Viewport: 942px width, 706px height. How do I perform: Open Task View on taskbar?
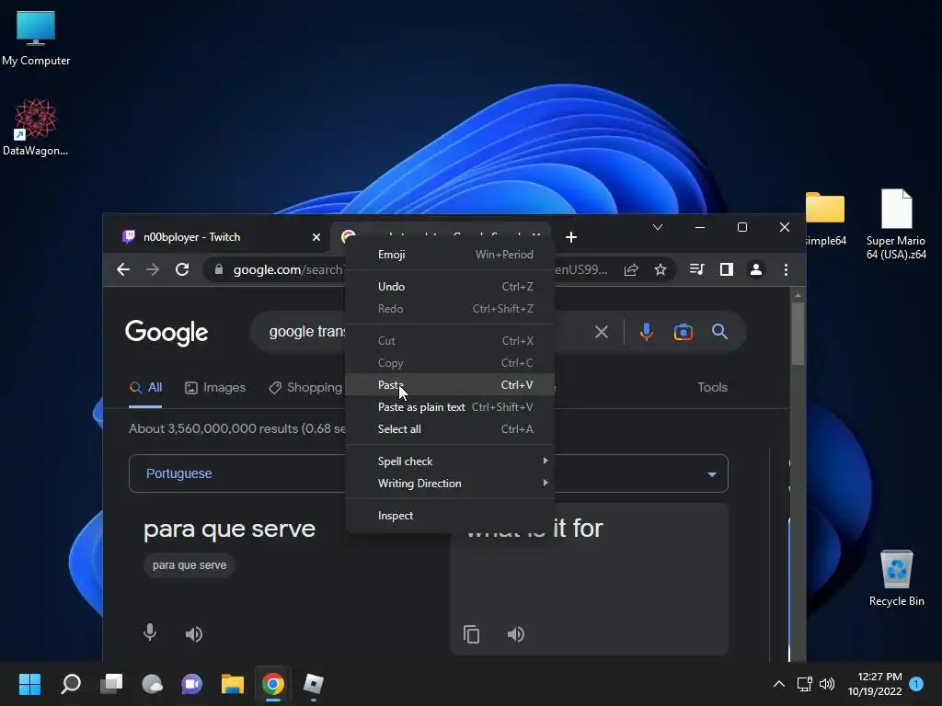click(111, 684)
